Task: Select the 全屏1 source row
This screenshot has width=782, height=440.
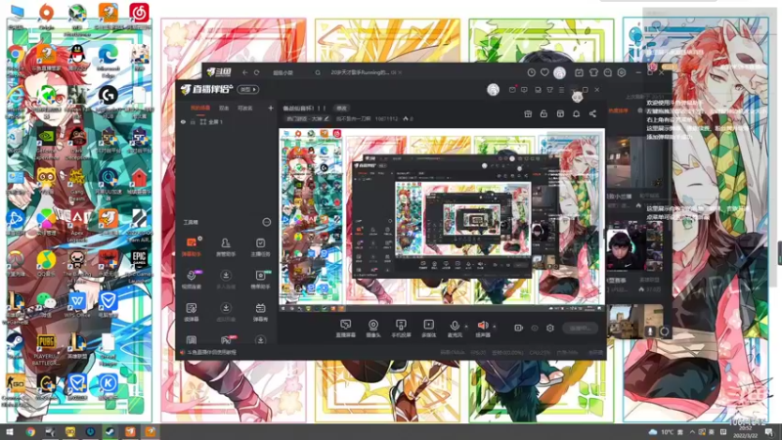Action: click(227, 121)
